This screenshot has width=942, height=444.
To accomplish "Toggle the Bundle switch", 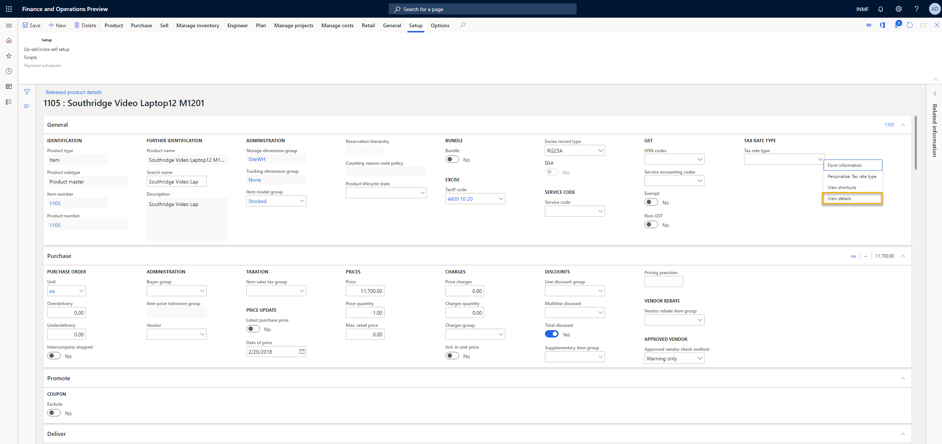I will point(452,160).
